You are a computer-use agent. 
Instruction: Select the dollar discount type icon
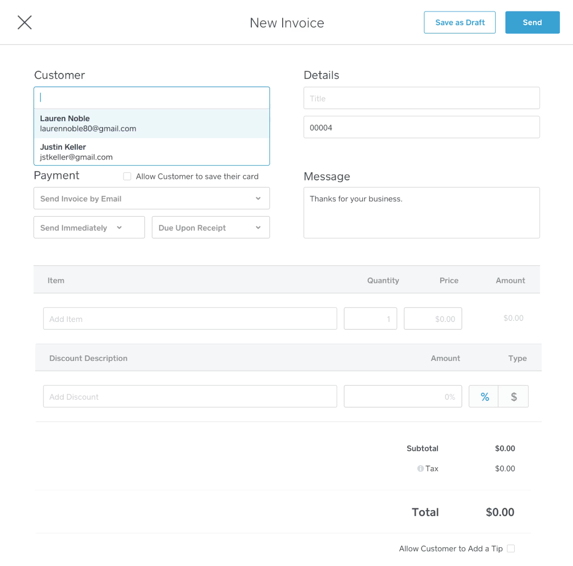513,396
